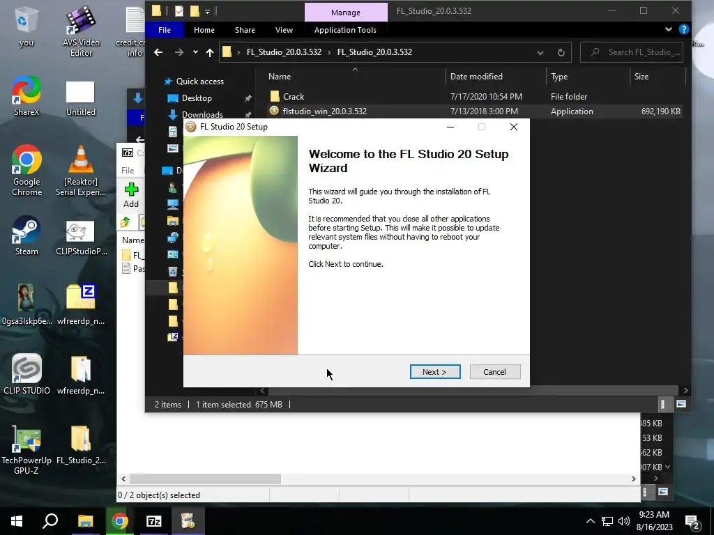This screenshot has width=714, height=535.
Task: Cancel the FL Studio 20 Setup wizard
Action: click(x=494, y=372)
